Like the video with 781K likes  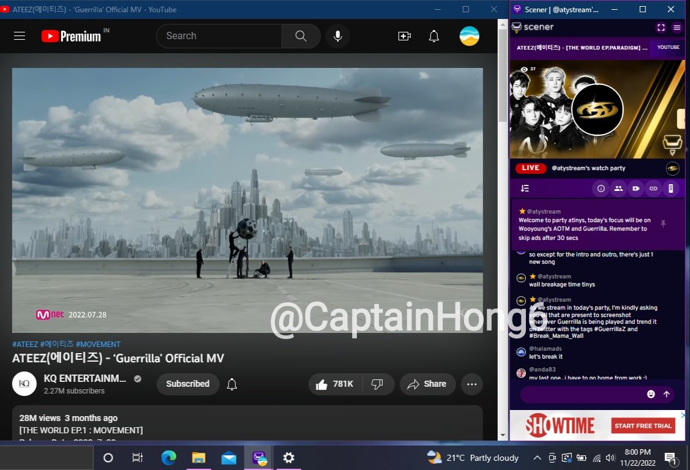click(x=334, y=384)
